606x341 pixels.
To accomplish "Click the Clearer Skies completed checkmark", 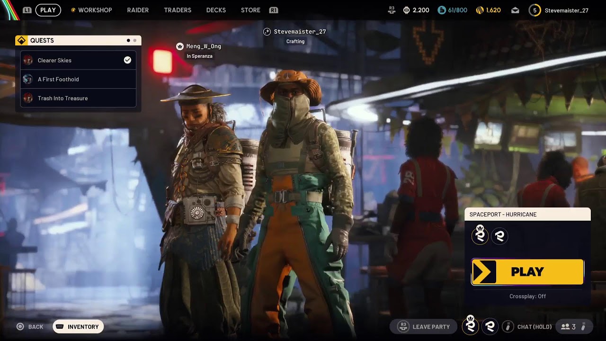I will tap(127, 60).
